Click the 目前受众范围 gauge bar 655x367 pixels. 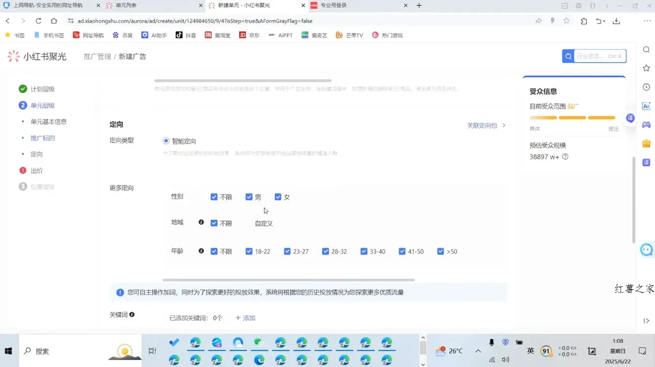[x=572, y=117]
